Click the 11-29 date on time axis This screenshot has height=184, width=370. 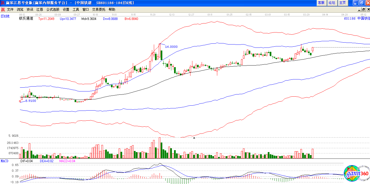[x=153, y=14]
